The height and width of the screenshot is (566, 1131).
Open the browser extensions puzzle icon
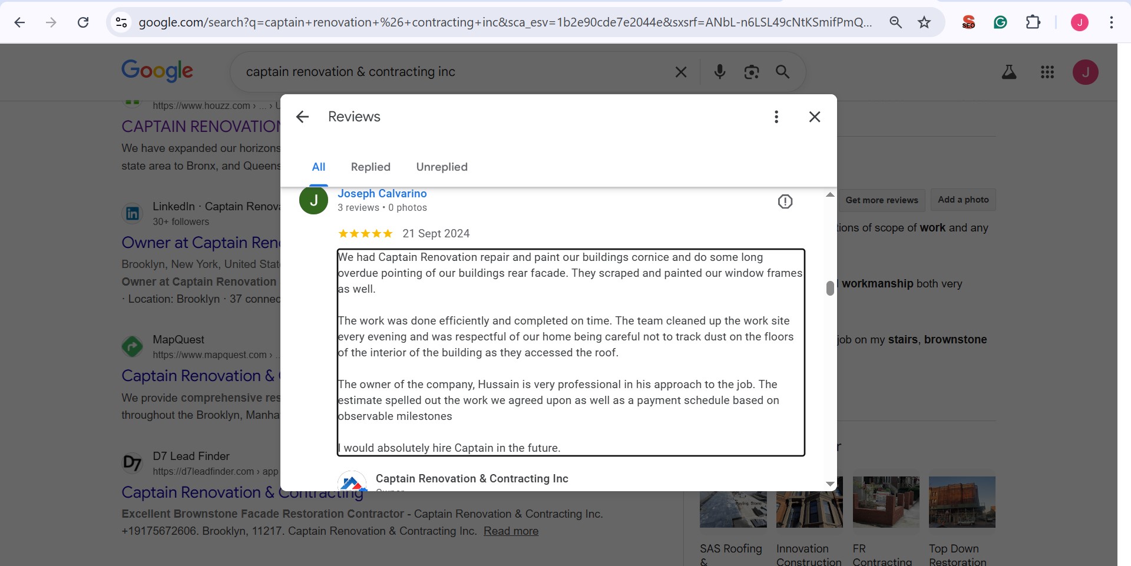1033,22
